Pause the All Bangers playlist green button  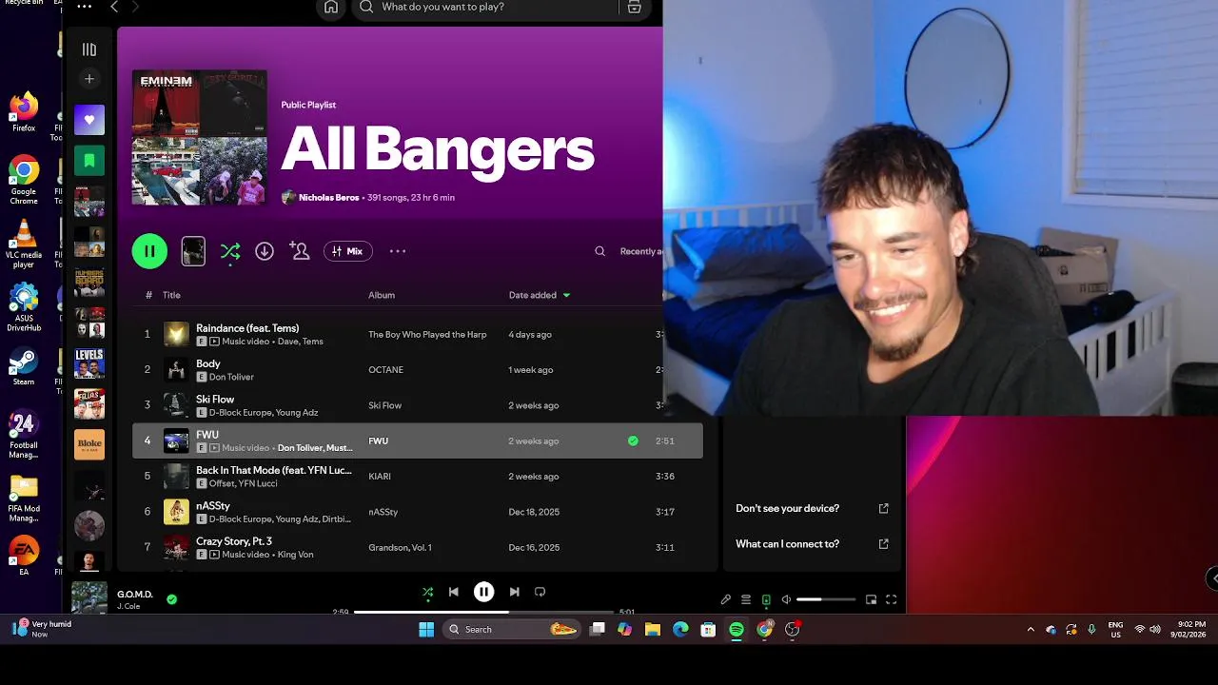[149, 251]
